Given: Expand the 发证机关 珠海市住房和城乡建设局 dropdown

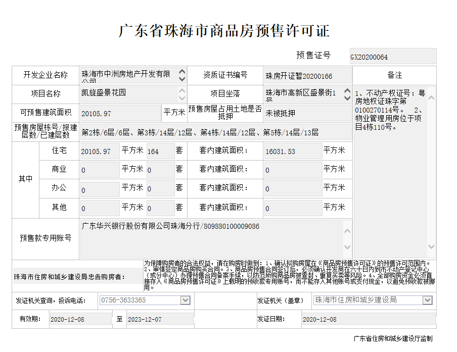Looking at the screenshot, I should pyautogui.click(x=427, y=300).
